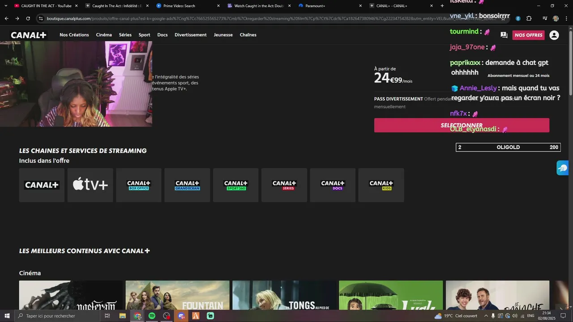Open the browser media control icon
The width and height of the screenshot is (573, 322).
545,18
